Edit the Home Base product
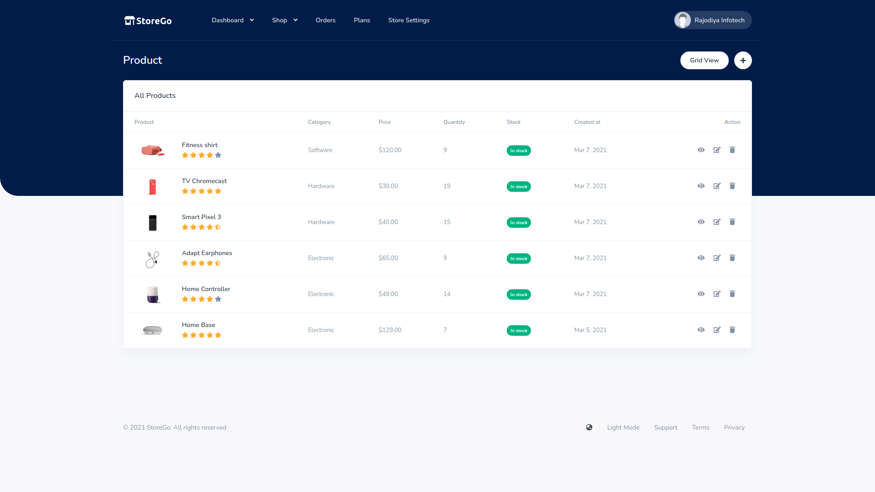 click(717, 330)
